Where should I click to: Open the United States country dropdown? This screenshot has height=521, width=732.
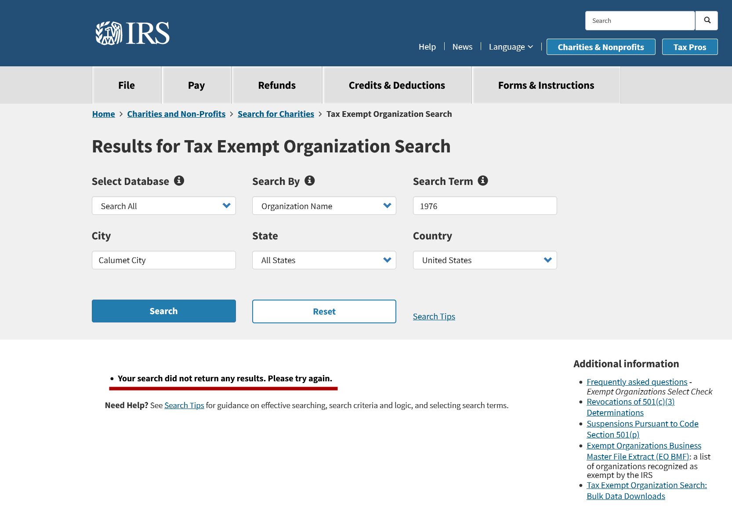(485, 260)
